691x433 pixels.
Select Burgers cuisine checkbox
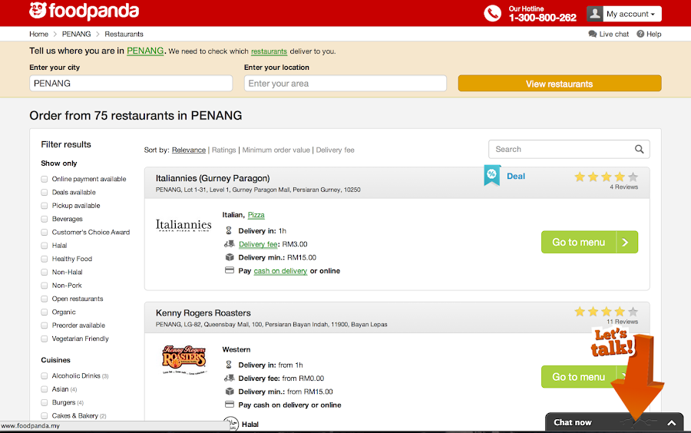click(x=44, y=402)
